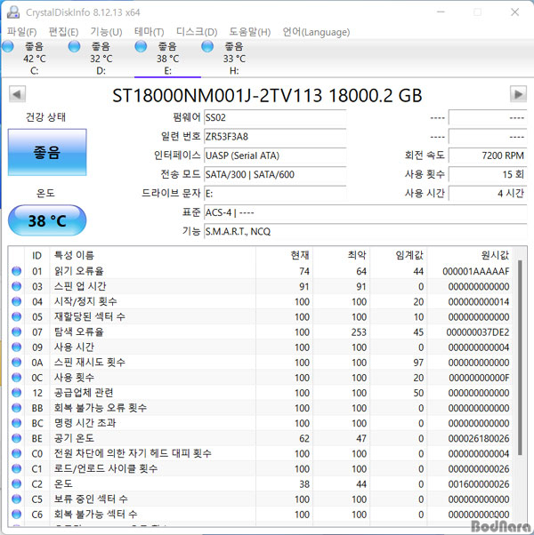Switch to disk H: at 33 °C
Screen dimensions: 534x535
[234, 59]
